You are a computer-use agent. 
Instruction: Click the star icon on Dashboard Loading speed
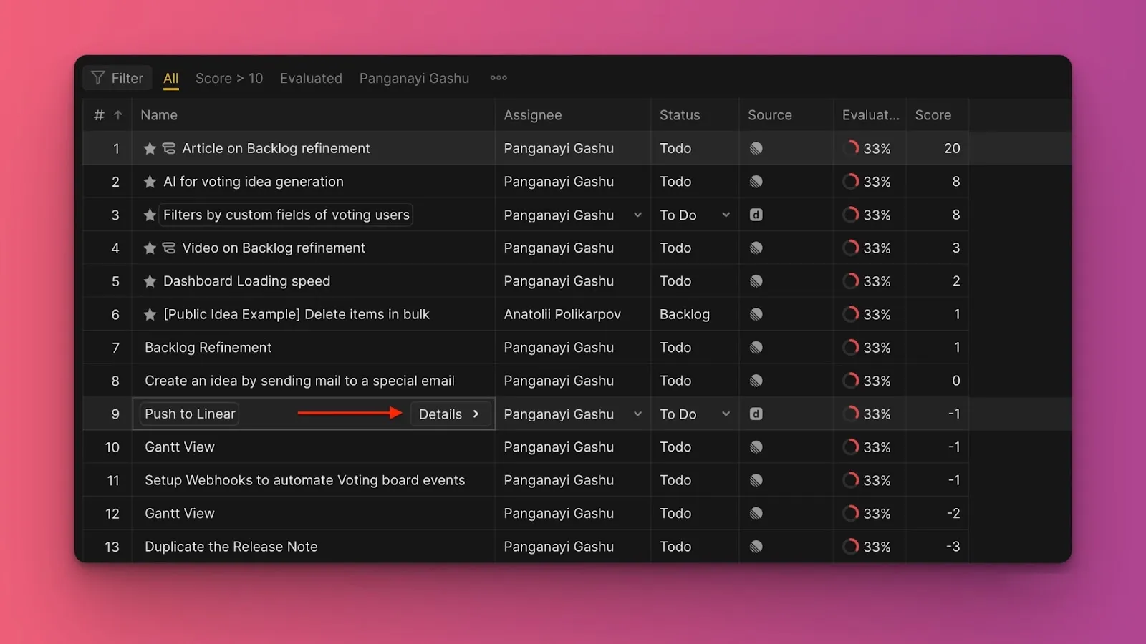pos(150,281)
